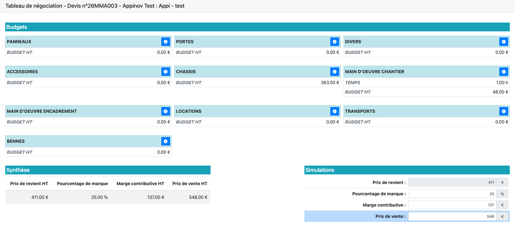Click info icon for MAIN D'OEUVRE CHANTIER
Viewport: 515px width, 225px height.
pos(503,72)
